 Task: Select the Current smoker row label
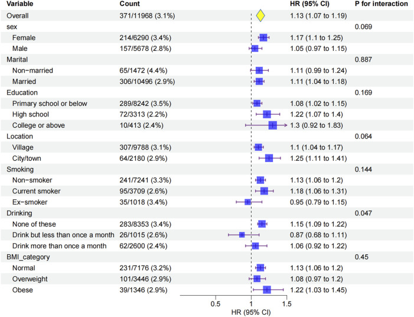[x=37, y=191]
